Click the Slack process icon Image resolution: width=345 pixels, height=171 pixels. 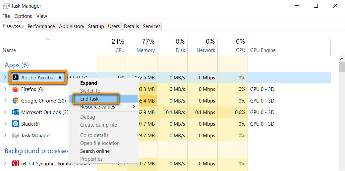tap(15, 124)
